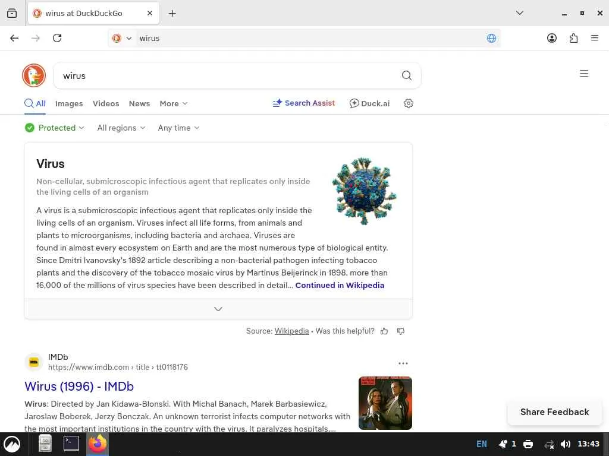Image resolution: width=609 pixels, height=456 pixels.
Task: Click the browser back arrow
Action: 14,38
